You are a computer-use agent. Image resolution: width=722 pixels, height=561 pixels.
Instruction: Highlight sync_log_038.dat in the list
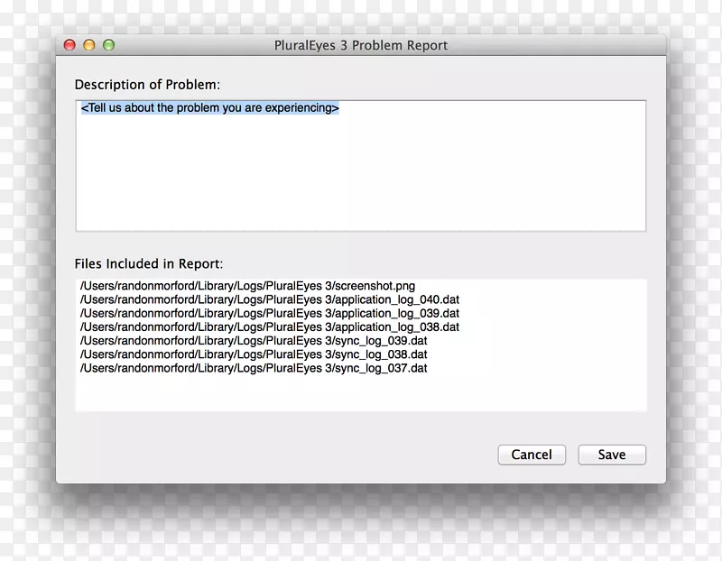point(254,354)
